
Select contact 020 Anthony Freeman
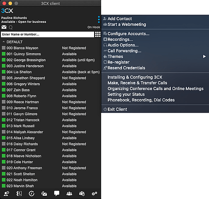click(51, 168)
